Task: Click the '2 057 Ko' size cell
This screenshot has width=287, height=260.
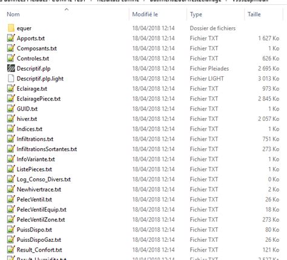Action: pos(269,119)
